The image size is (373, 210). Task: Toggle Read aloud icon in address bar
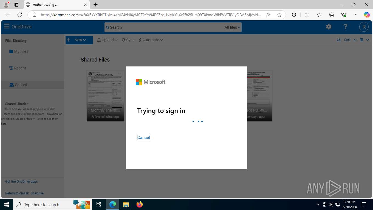coord(269,15)
